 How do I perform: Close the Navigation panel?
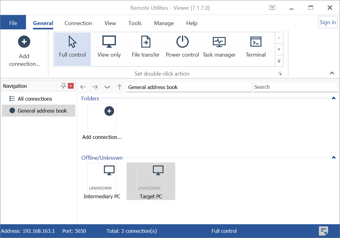pyautogui.click(x=71, y=86)
